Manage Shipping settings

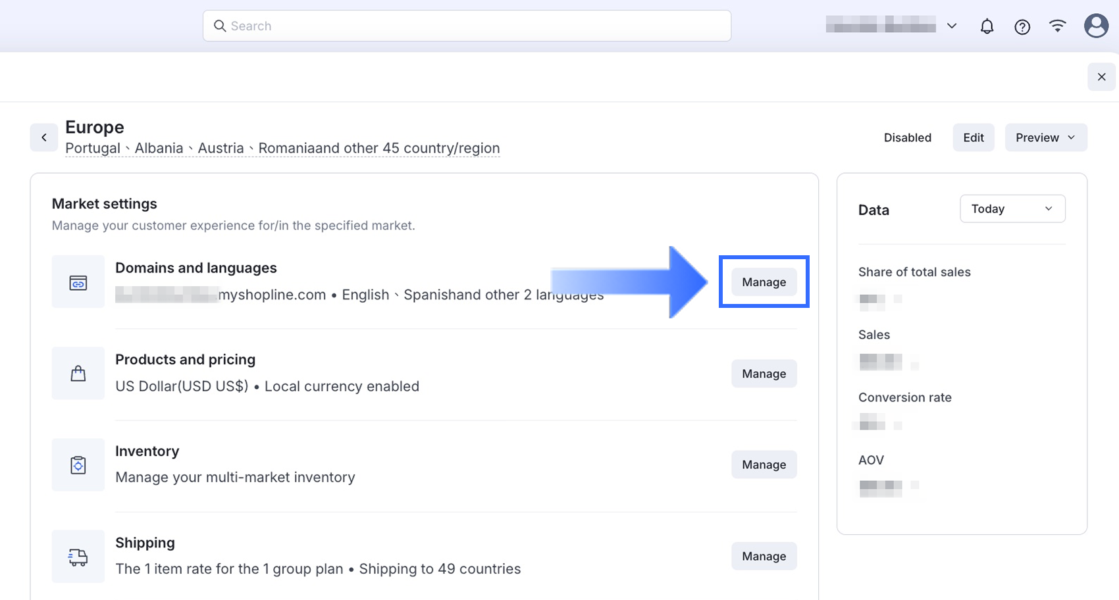[764, 556]
